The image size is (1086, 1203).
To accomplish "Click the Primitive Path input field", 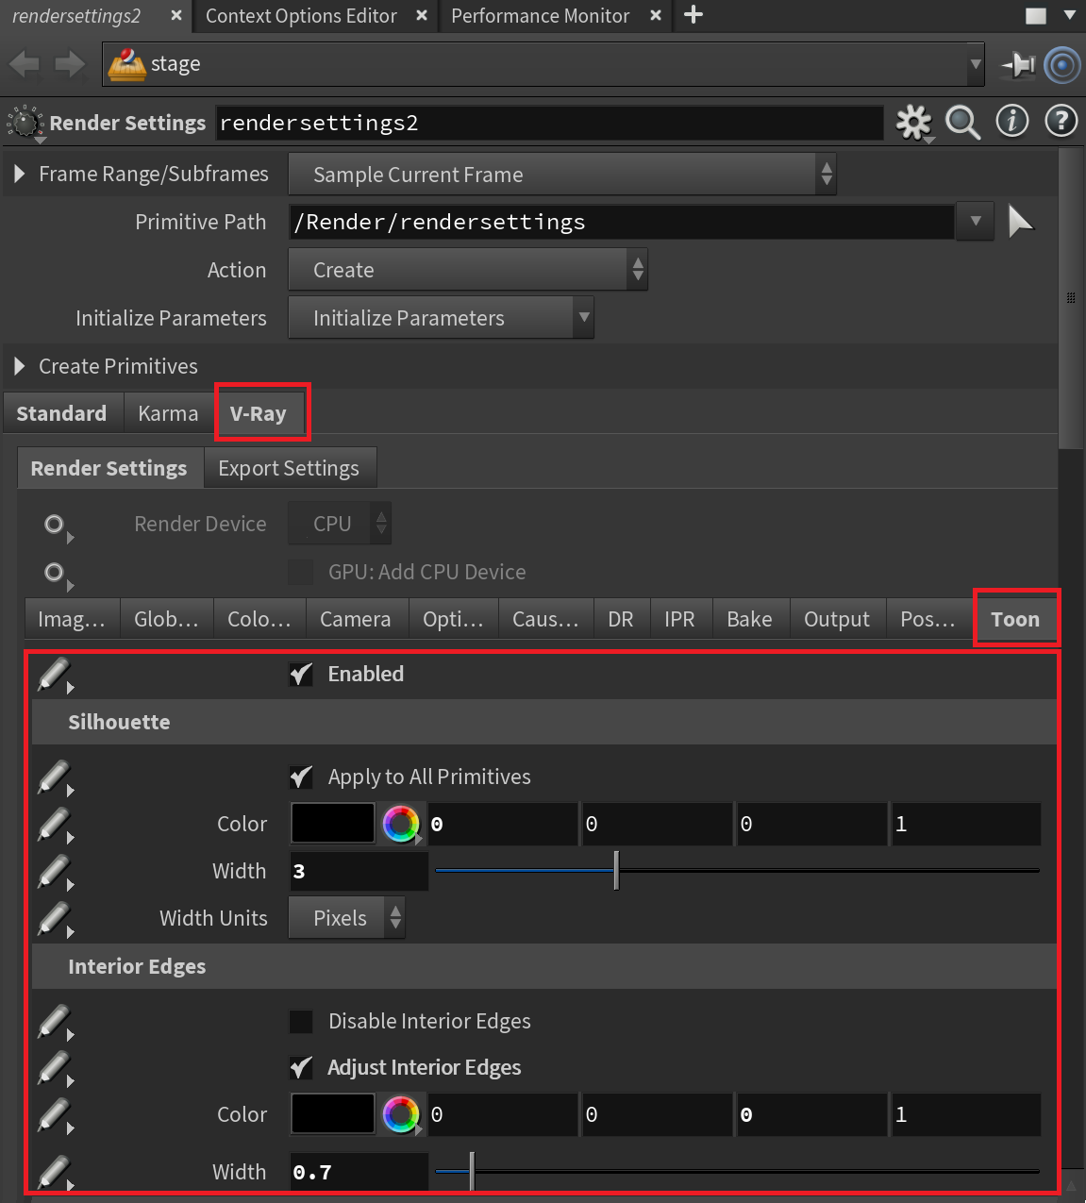I will click(x=621, y=222).
